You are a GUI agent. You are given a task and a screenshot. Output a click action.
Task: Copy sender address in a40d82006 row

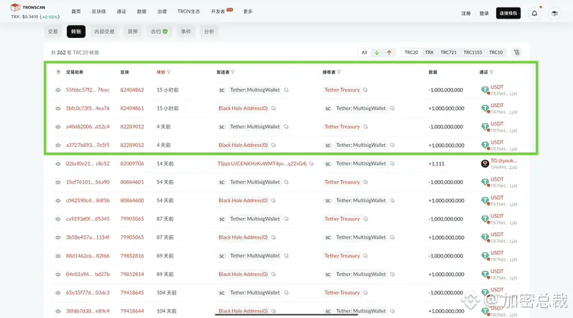(286, 127)
